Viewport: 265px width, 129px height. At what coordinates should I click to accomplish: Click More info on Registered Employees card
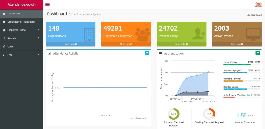coord(126,44)
